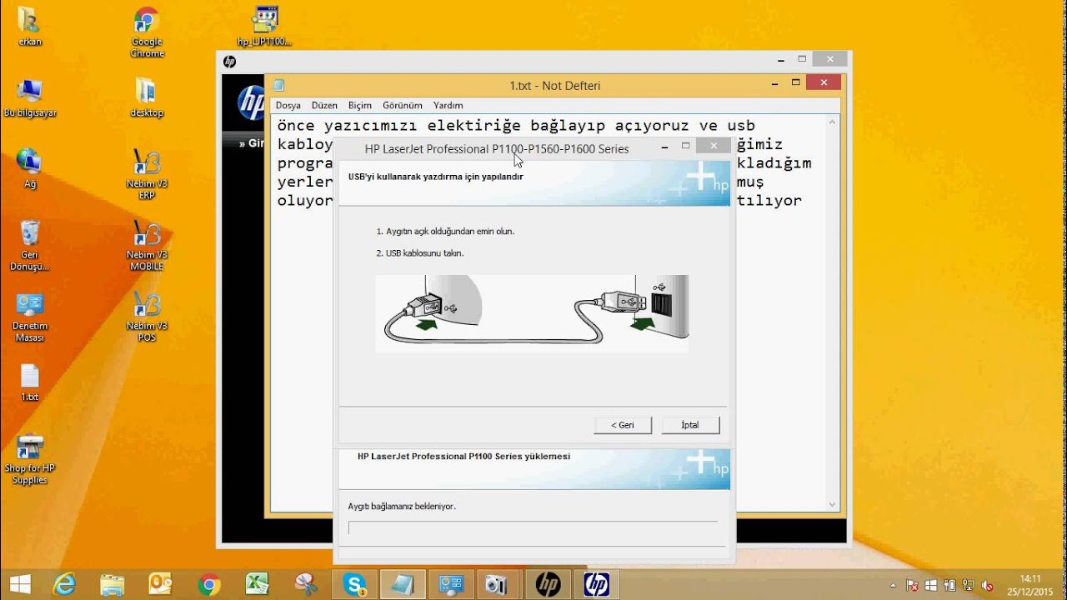Open the camera app taskbar icon
The width and height of the screenshot is (1067, 600).
[498, 584]
